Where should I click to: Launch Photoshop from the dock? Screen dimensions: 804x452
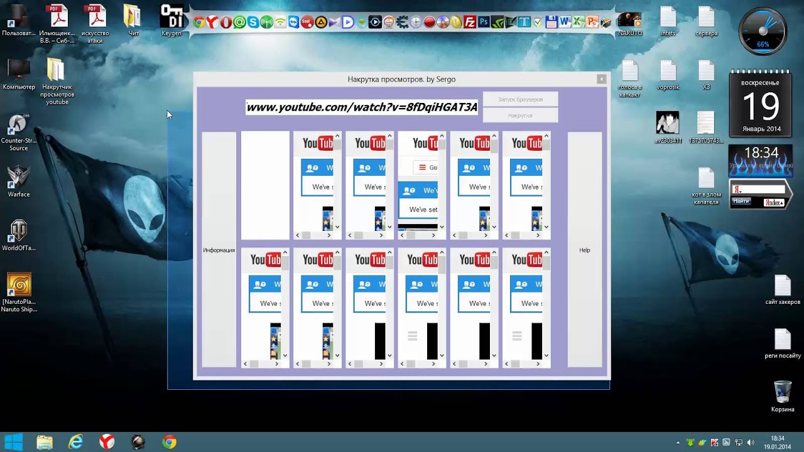(x=484, y=23)
